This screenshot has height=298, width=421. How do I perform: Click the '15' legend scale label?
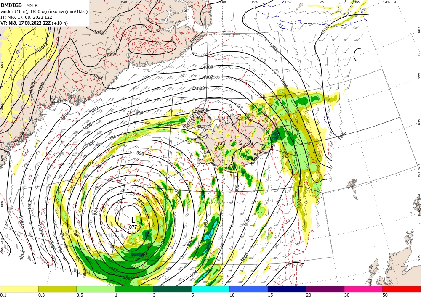270,295
